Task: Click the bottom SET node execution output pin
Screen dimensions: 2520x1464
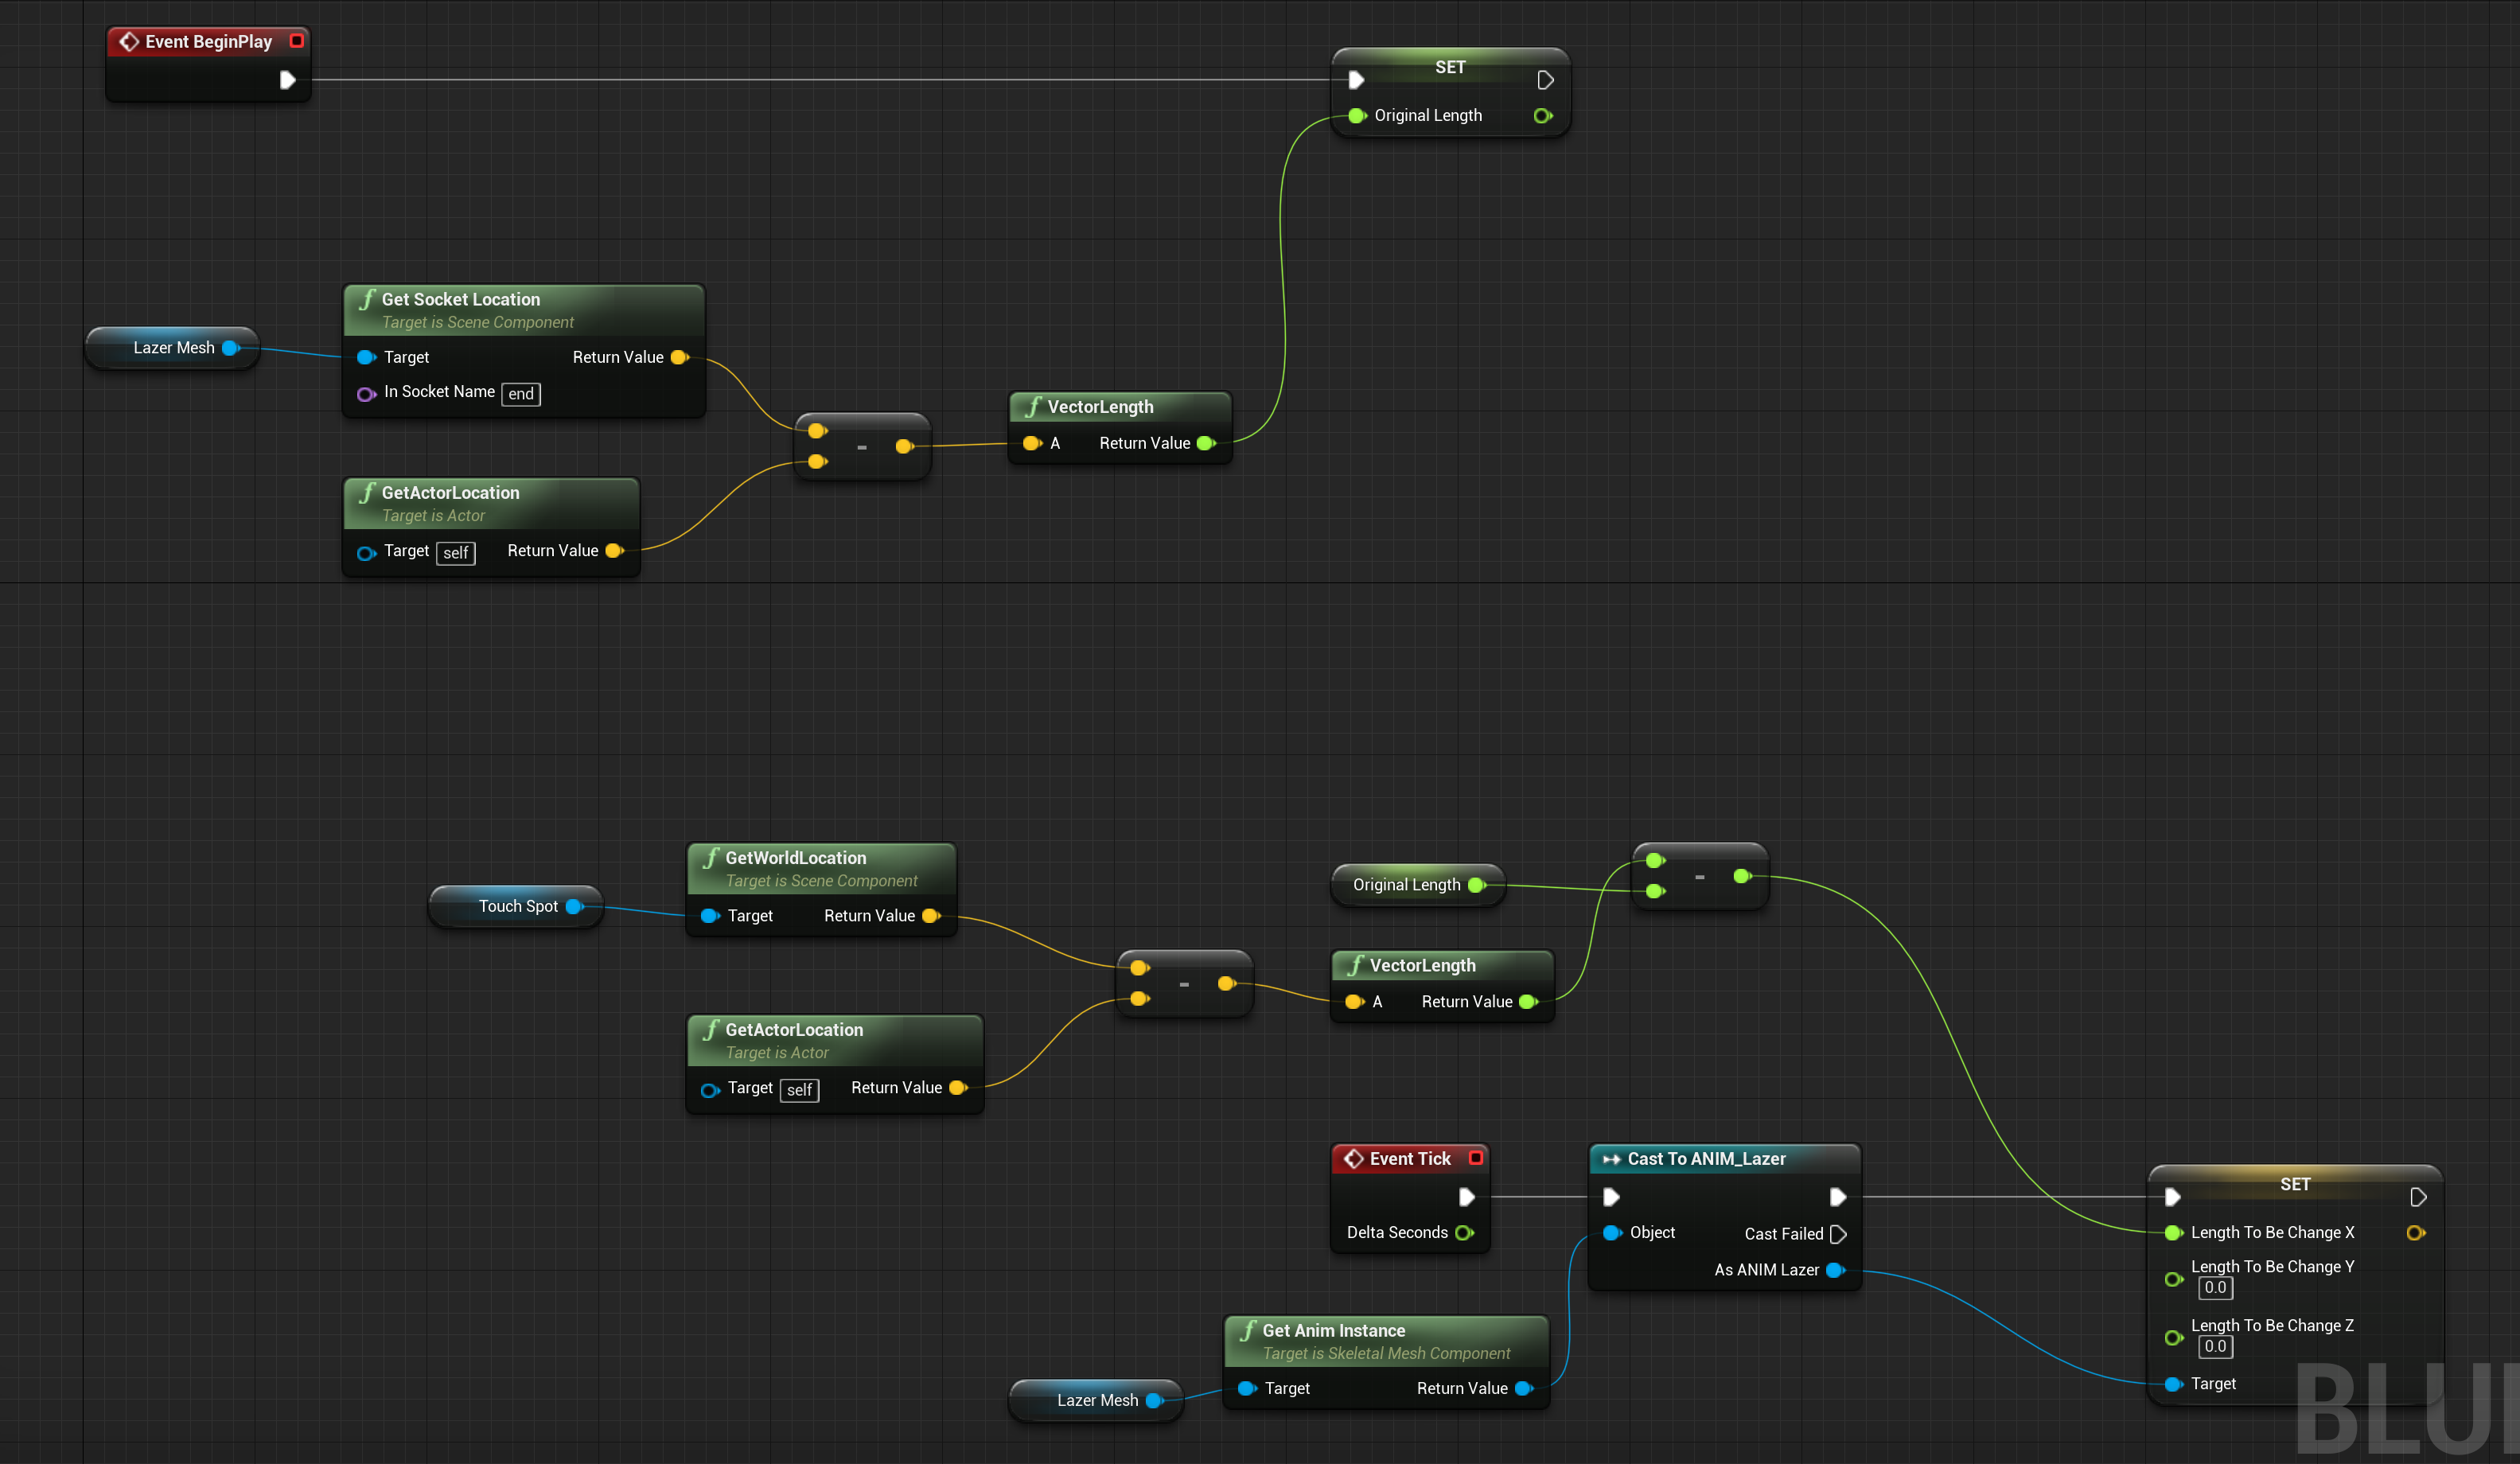Action: [2419, 1196]
